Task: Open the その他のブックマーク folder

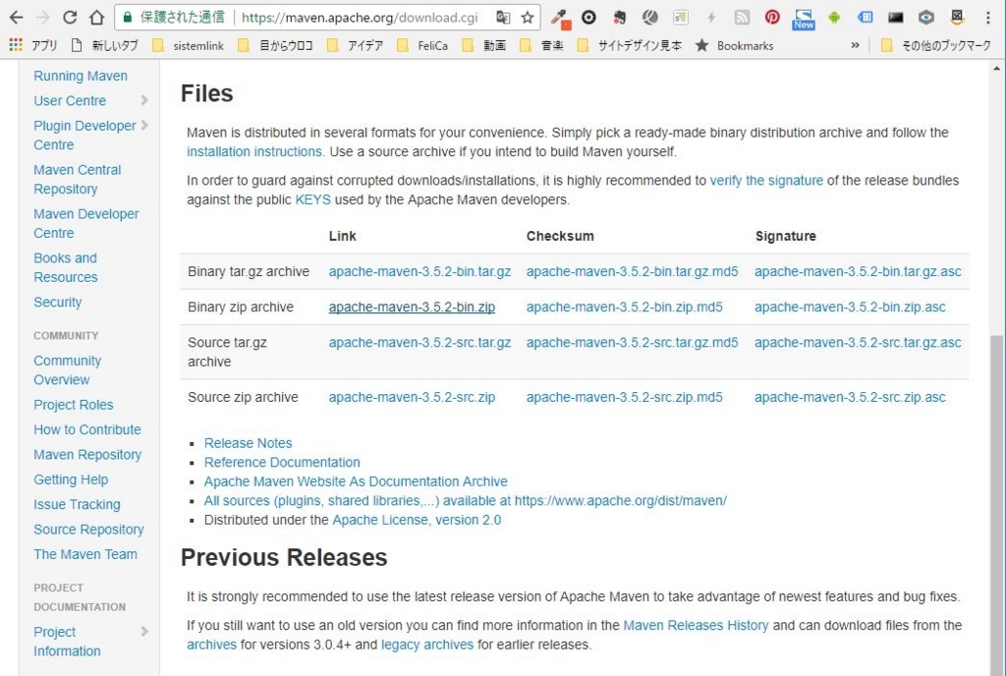Action: tap(936, 45)
